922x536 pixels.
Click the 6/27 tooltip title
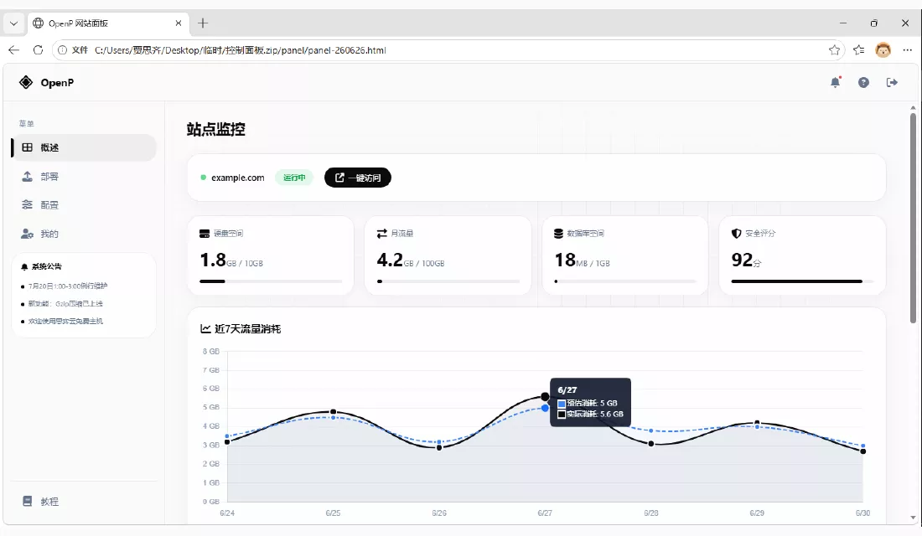click(567, 390)
